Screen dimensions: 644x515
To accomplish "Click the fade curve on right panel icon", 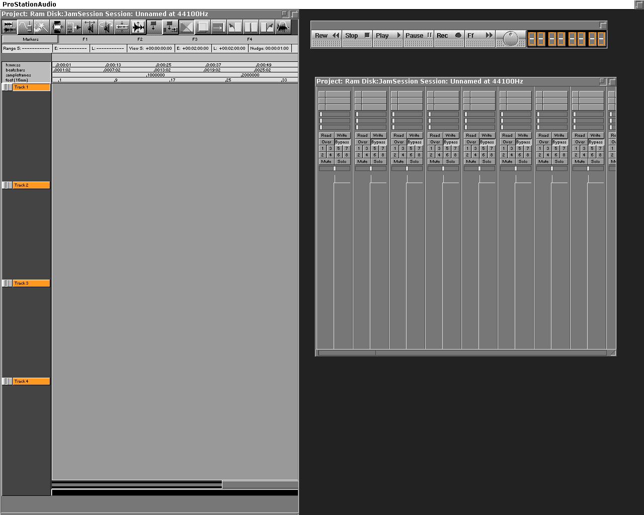I will (267, 27).
